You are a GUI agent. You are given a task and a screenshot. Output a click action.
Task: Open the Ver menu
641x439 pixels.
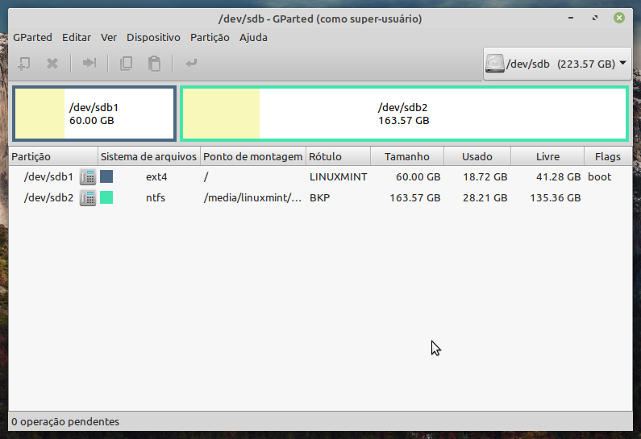pyautogui.click(x=109, y=38)
